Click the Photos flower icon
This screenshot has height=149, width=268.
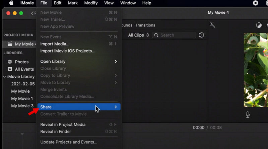click(x=10, y=62)
